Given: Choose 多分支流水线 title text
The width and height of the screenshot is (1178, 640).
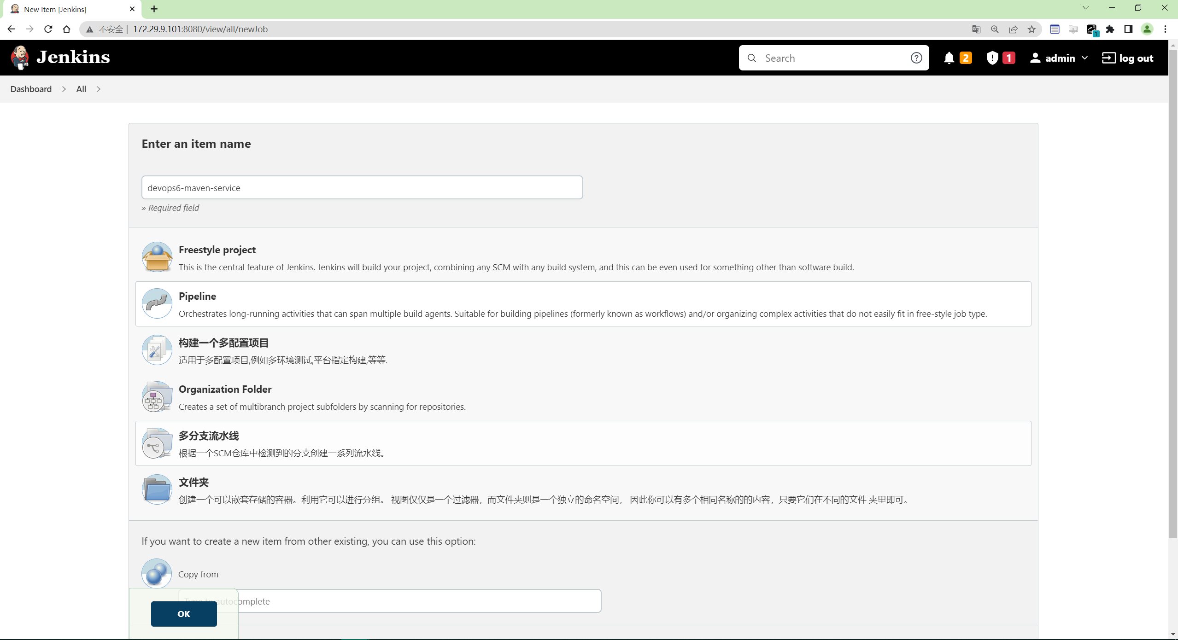Looking at the screenshot, I should click(x=209, y=436).
